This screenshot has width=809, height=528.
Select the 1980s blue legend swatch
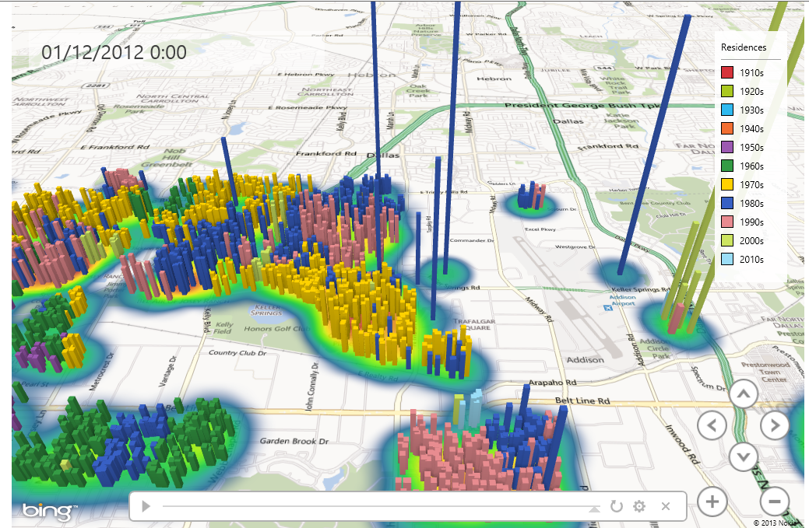(x=727, y=203)
